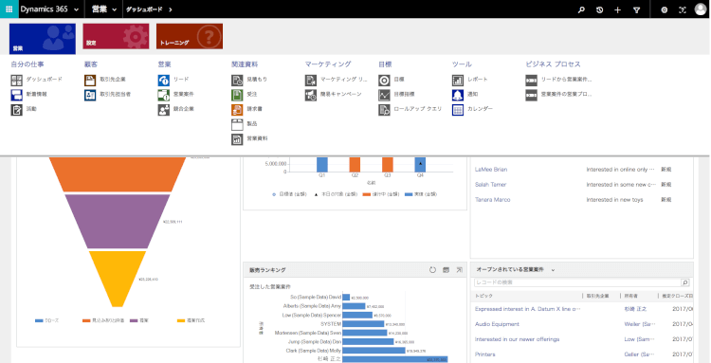Open 目標 entry with target icon
Screen dimensions: 711x363
392,80
